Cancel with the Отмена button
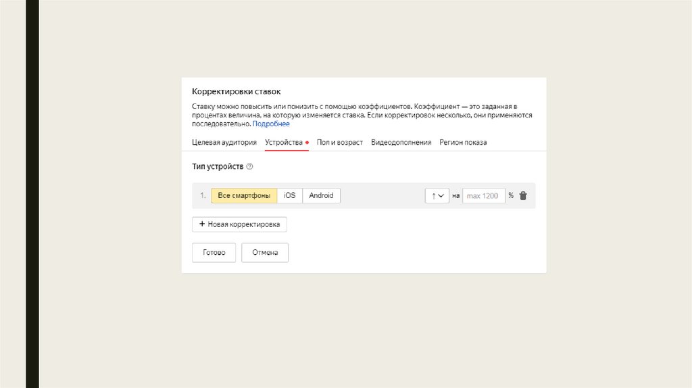 coord(265,253)
